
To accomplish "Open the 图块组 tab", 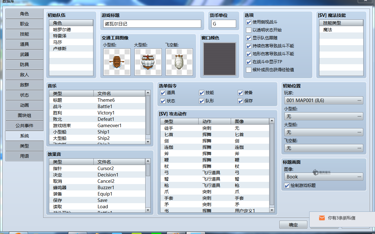I will [x=24, y=115].
